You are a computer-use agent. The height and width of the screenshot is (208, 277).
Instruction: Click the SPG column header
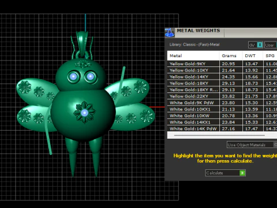tap(270, 56)
